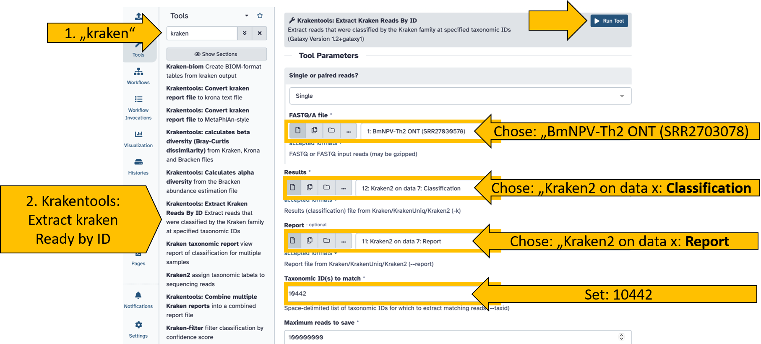Open ellipsis options for Report input

point(344,240)
